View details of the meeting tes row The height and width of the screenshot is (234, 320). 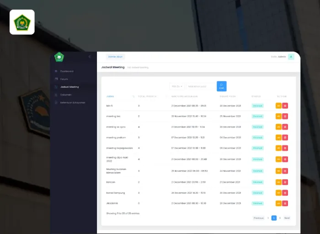coord(278,116)
